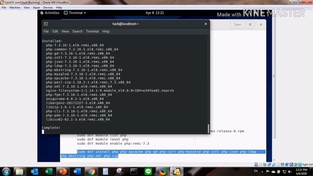Click the terminal window icon in titlebar
313x176 pixels.
(x=45, y=24)
